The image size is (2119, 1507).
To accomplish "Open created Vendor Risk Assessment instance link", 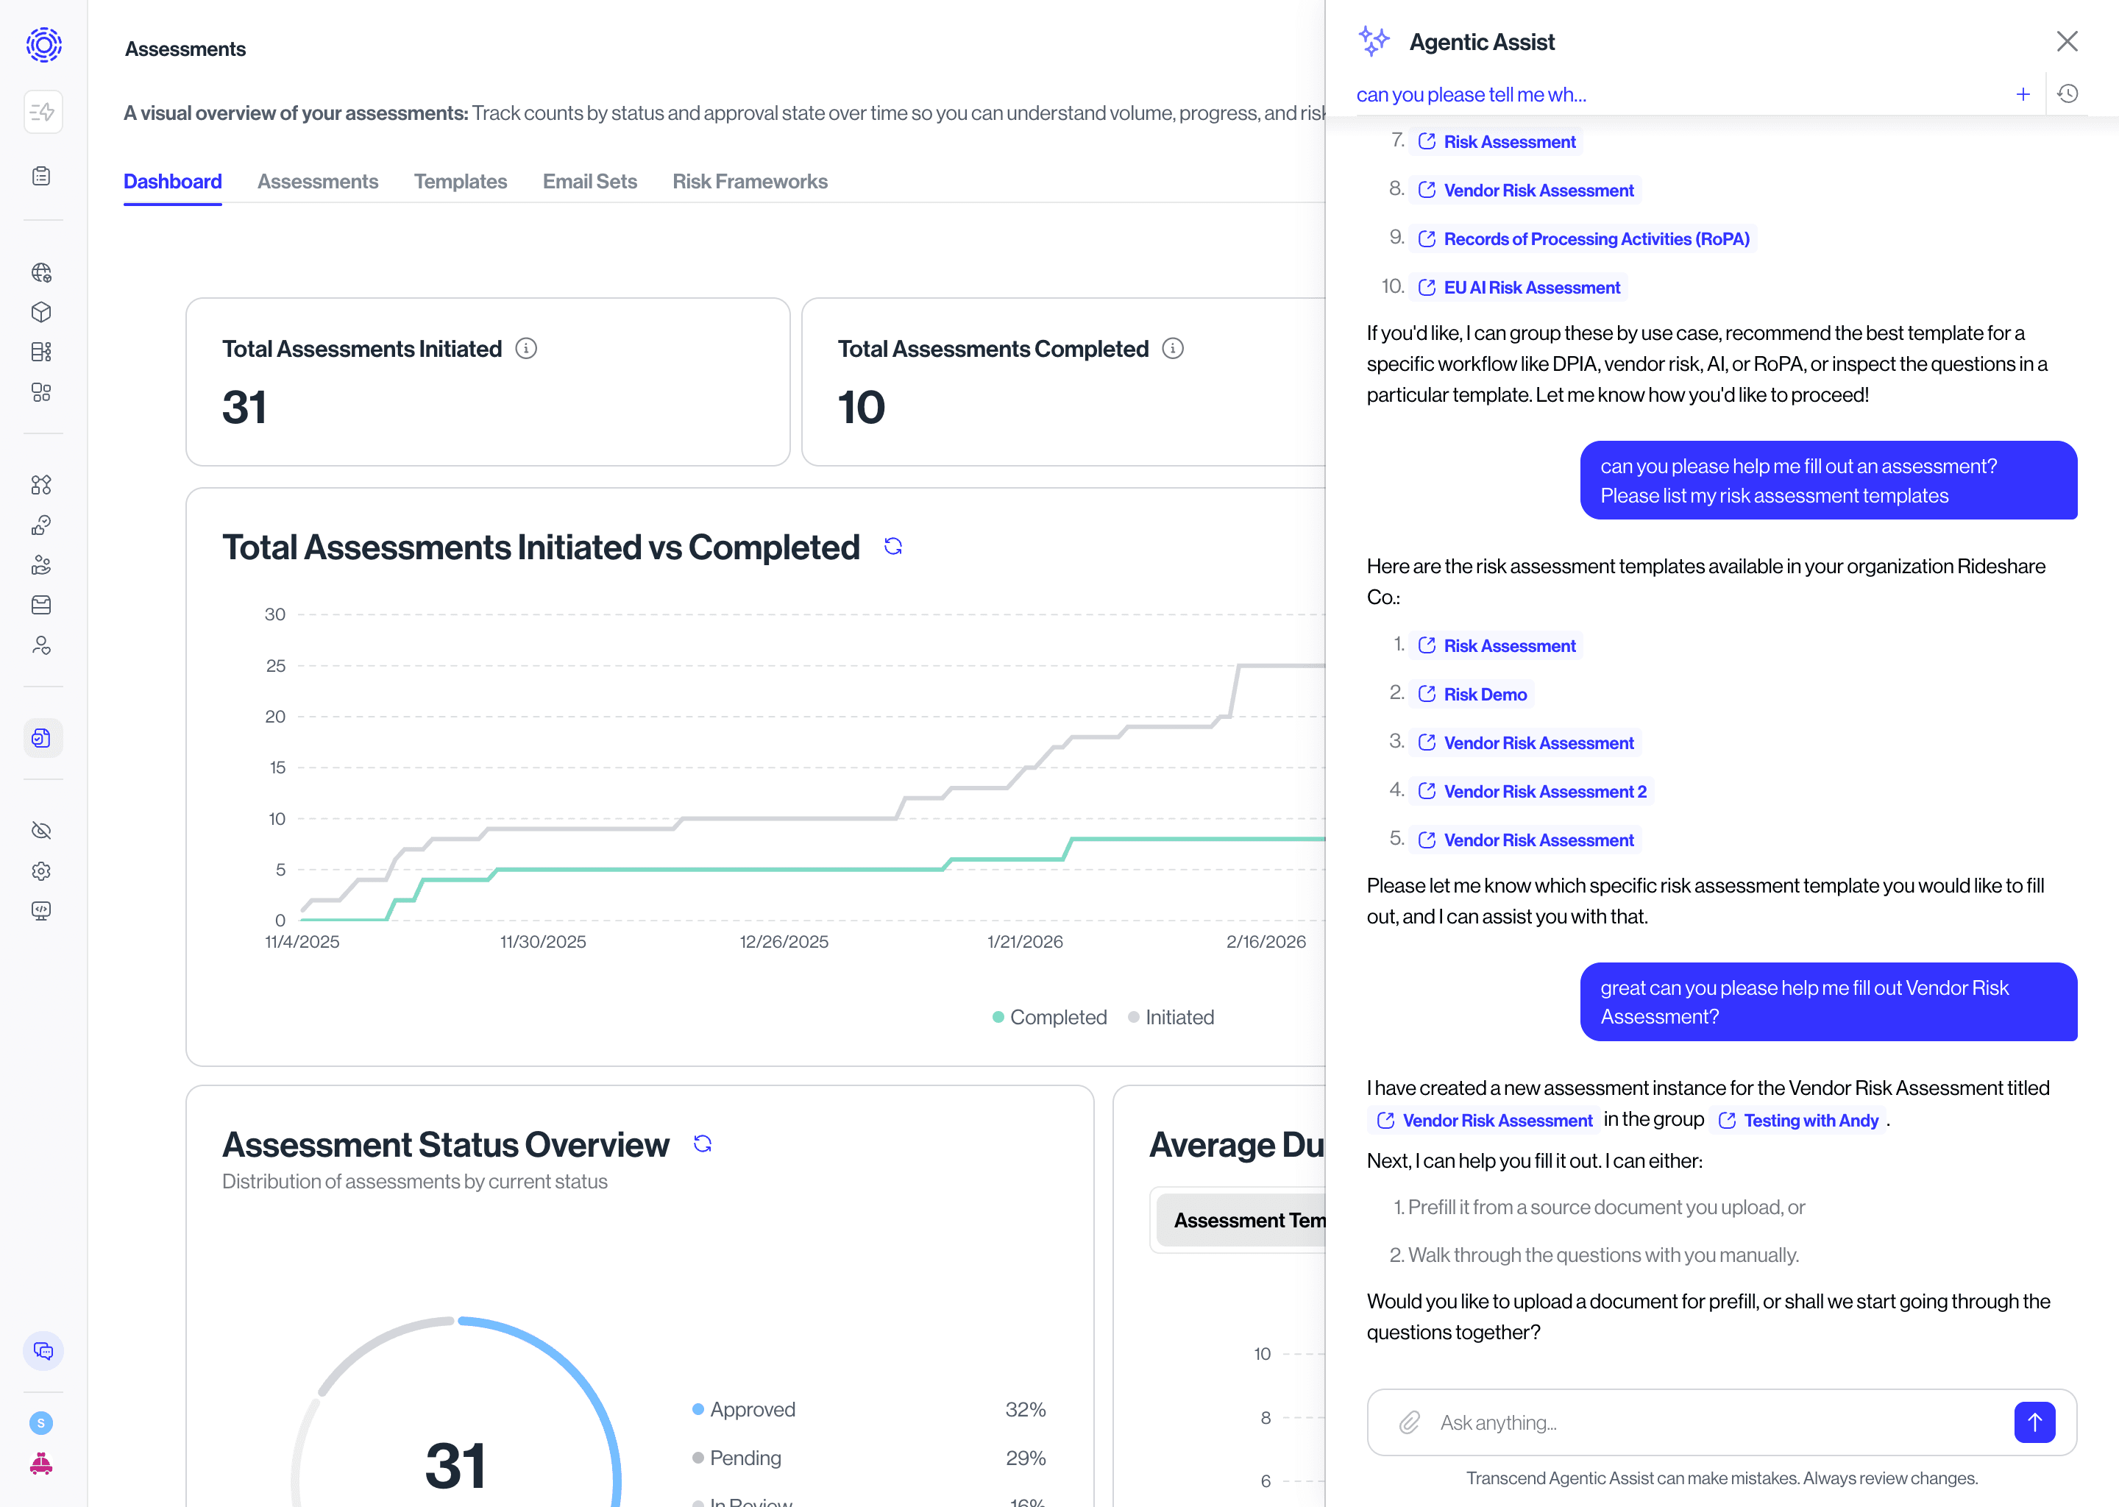I will tap(1485, 1120).
